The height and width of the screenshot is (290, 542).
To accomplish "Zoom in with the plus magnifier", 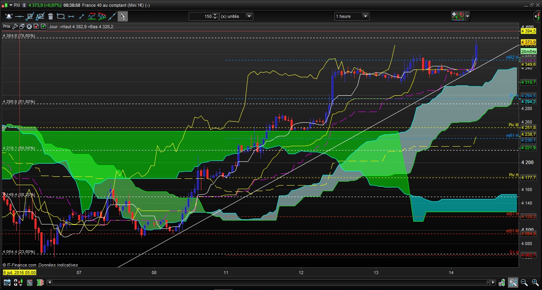I will (535, 283).
